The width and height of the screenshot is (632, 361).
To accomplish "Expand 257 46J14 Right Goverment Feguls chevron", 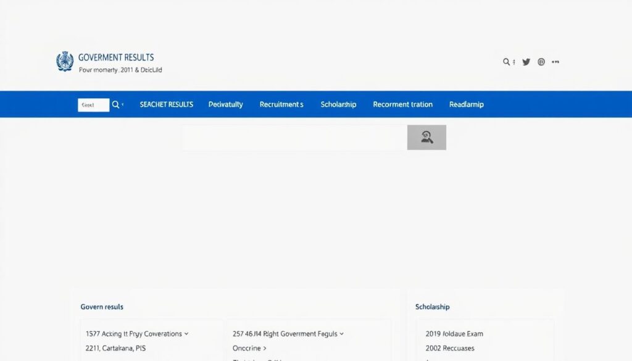I will click(341, 334).
